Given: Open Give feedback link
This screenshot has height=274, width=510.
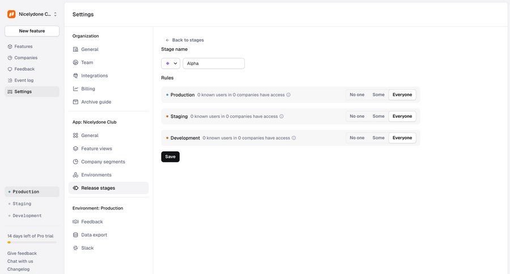Looking at the screenshot, I should click(x=22, y=253).
